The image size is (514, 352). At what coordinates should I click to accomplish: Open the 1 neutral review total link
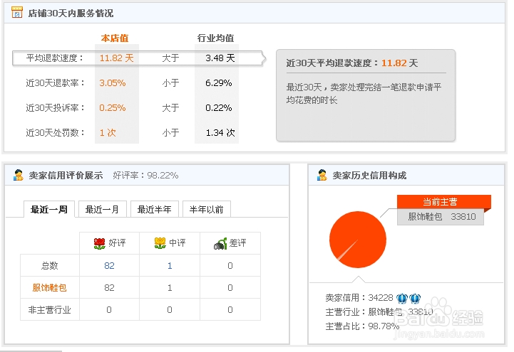(170, 266)
